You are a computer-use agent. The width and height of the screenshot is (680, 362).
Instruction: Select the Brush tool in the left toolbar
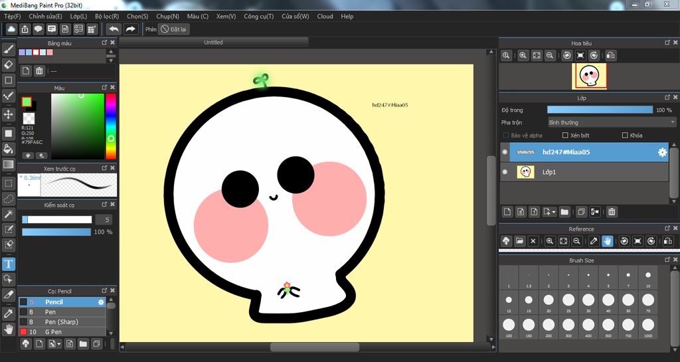point(9,49)
